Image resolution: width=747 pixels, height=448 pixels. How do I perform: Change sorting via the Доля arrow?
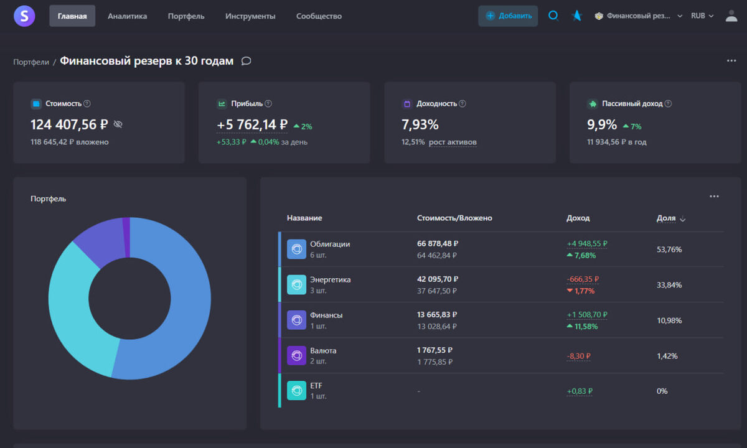click(682, 218)
